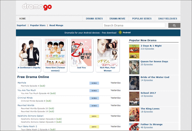Open the Criminal Minds drama link
192x131 pixels.
coord(25,98)
